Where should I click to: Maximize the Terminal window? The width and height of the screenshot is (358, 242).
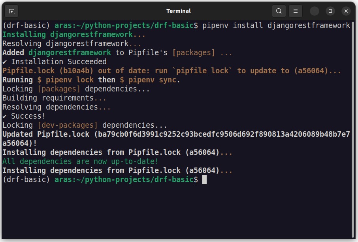330,11
